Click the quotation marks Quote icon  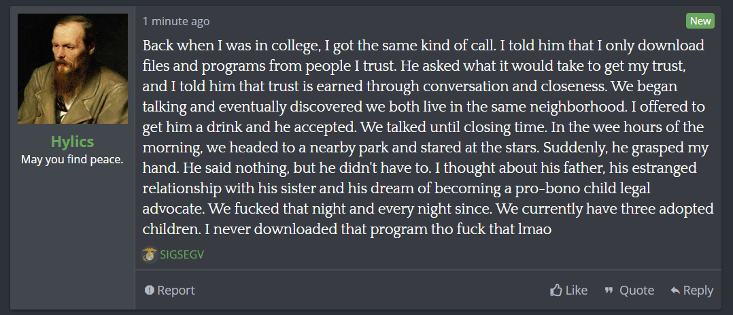(x=609, y=291)
